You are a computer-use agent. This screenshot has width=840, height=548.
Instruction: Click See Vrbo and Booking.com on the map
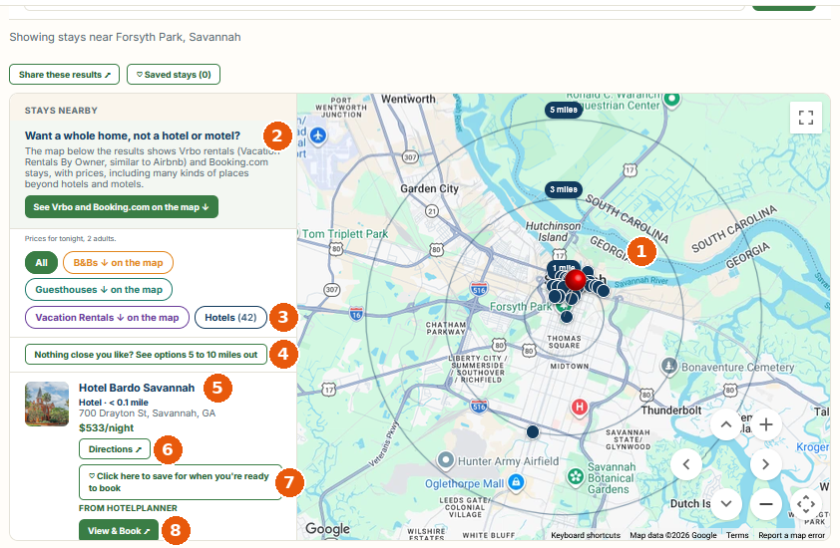122,206
